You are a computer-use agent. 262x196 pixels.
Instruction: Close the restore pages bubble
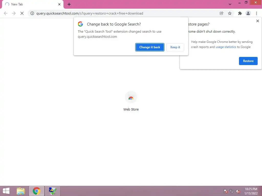point(257,21)
